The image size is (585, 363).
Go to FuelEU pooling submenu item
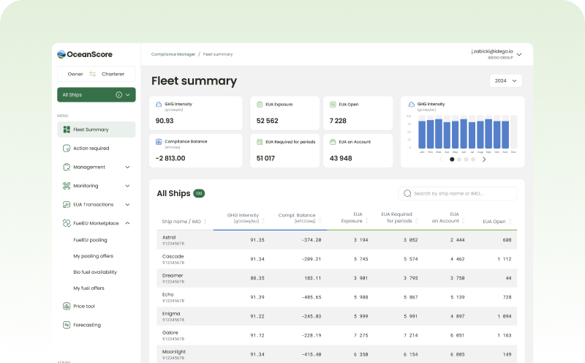pyautogui.click(x=90, y=240)
